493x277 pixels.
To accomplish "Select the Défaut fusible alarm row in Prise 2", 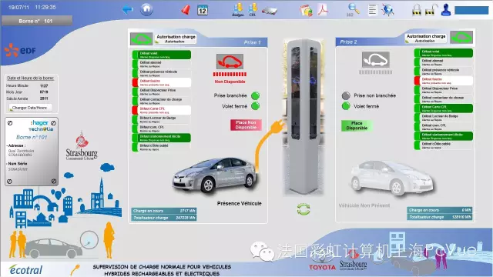I will pos(444,81).
